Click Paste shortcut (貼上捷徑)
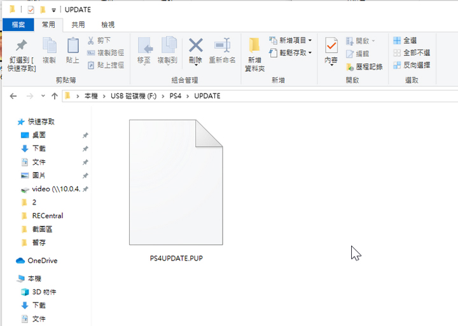Viewport: 458px width, 326px height. point(106,65)
